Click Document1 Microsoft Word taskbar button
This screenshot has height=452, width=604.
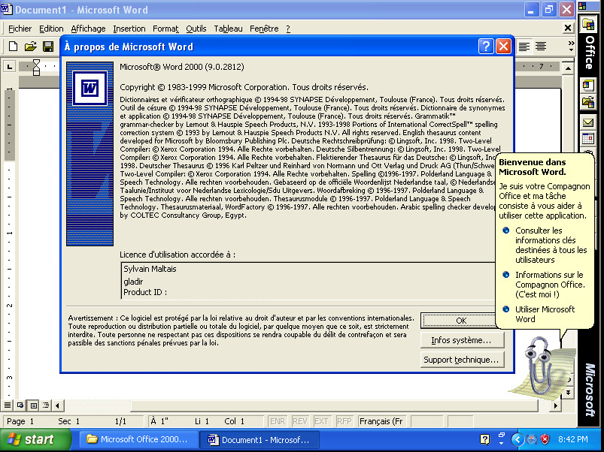tap(260, 439)
